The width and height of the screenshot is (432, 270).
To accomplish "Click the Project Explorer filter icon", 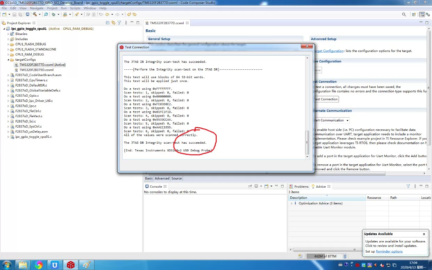I will tap(119, 23).
